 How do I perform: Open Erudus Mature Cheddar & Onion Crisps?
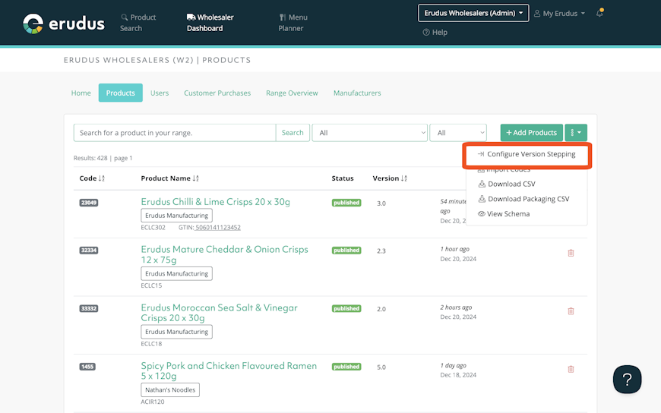tap(224, 254)
